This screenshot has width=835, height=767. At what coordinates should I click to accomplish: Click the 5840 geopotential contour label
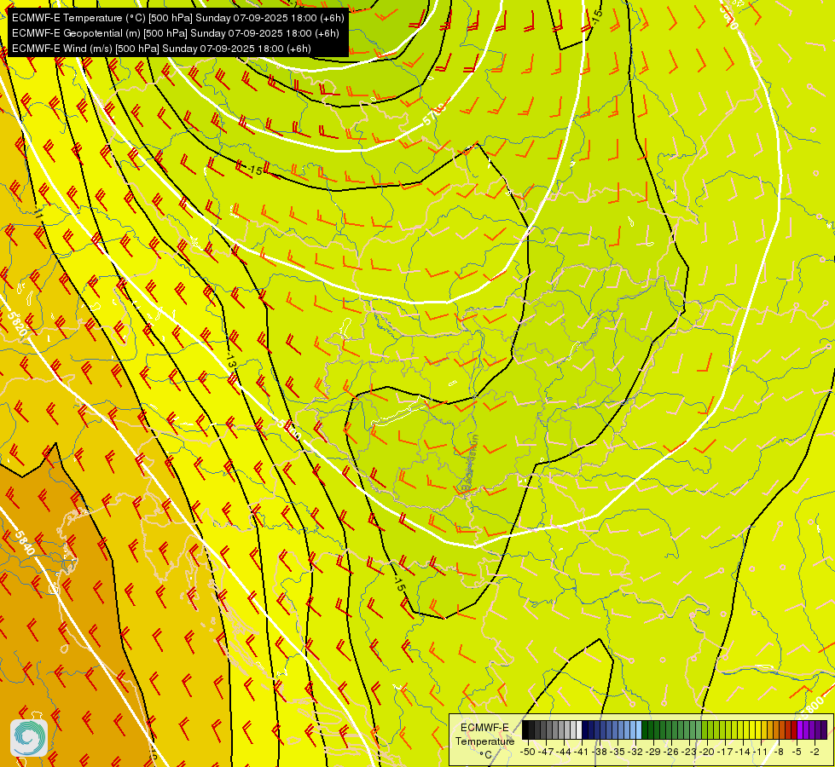coord(25,543)
